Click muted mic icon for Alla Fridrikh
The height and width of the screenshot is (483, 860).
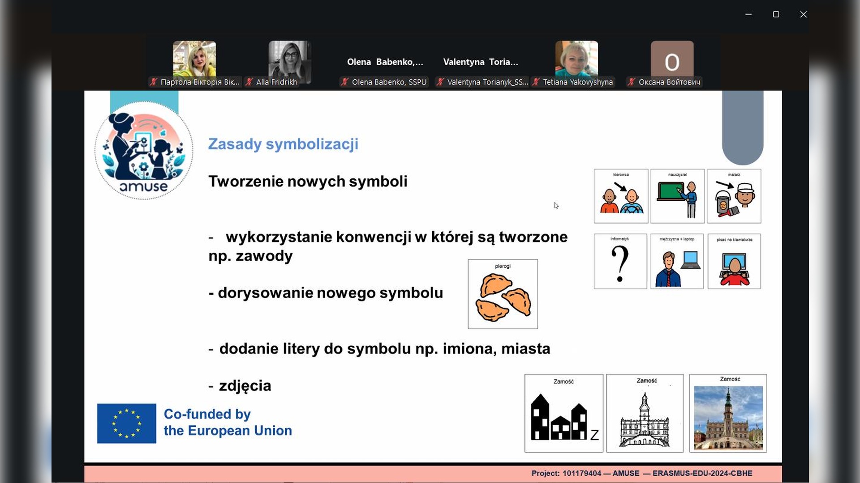pos(249,82)
